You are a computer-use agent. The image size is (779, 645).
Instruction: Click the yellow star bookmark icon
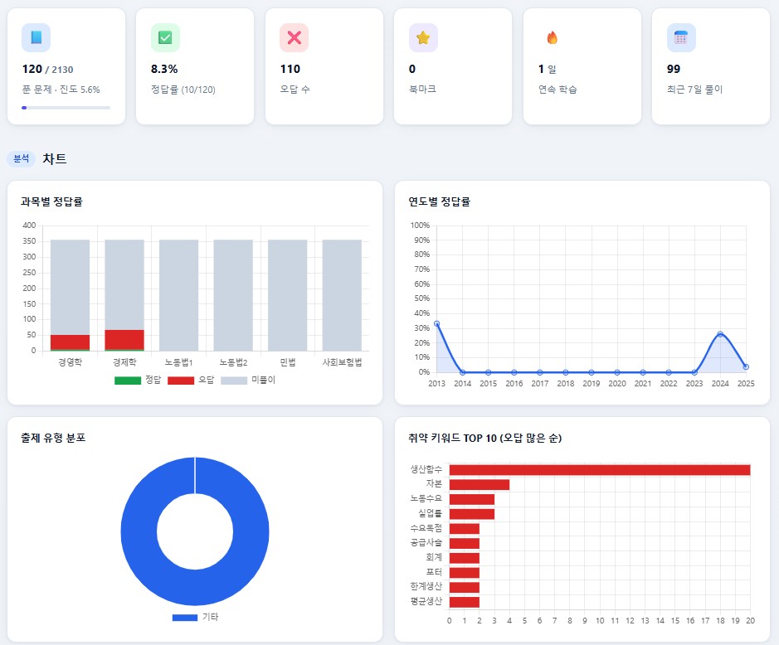(423, 38)
